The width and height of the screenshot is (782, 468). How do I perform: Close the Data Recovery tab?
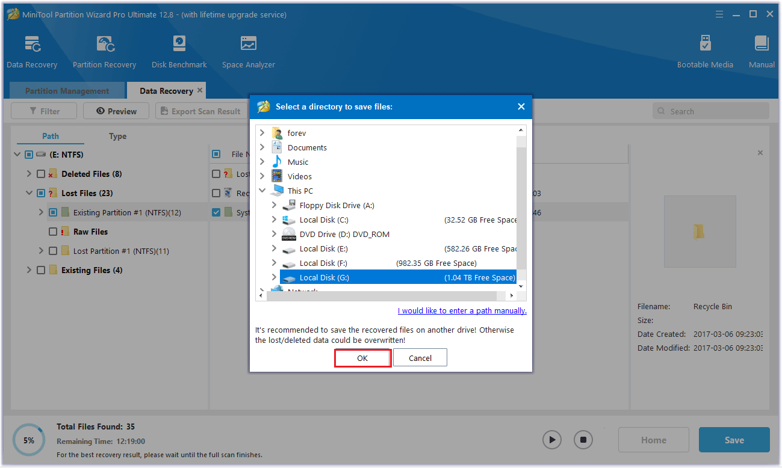pos(200,90)
